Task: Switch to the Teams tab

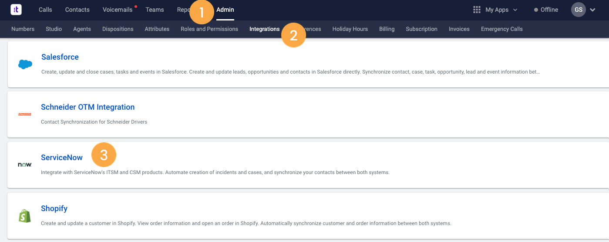Action: [155, 10]
